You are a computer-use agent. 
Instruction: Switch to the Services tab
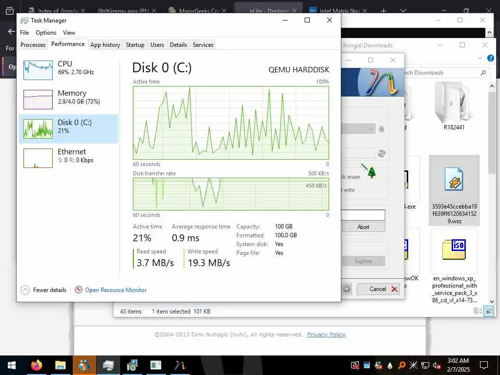(x=203, y=44)
